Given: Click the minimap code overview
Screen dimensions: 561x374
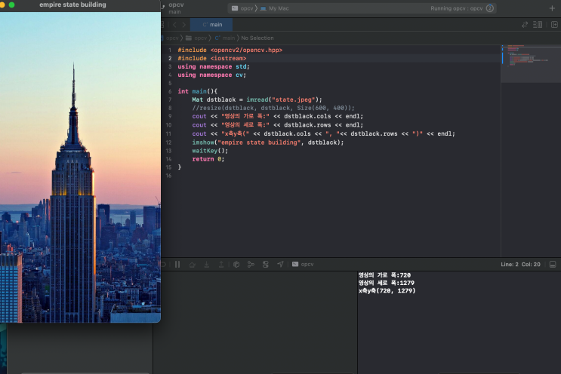Looking at the screenshot, I should [x=530, y=63].
